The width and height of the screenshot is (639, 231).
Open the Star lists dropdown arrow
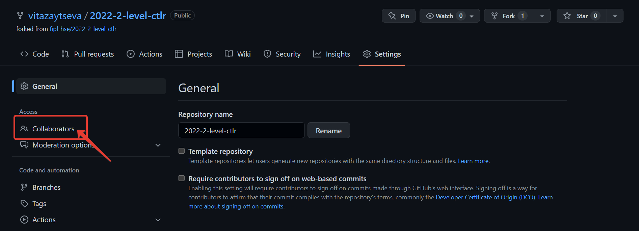(x=615, y=16)
